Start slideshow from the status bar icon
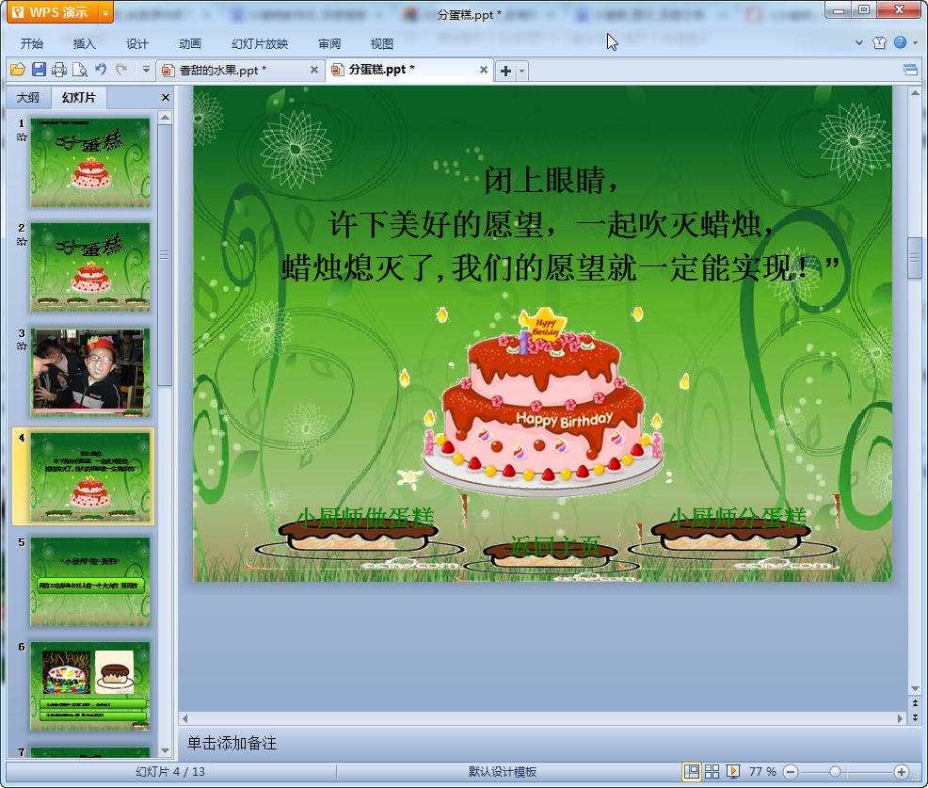The height and width of the screenshot is (788, 928). [732, 771]
